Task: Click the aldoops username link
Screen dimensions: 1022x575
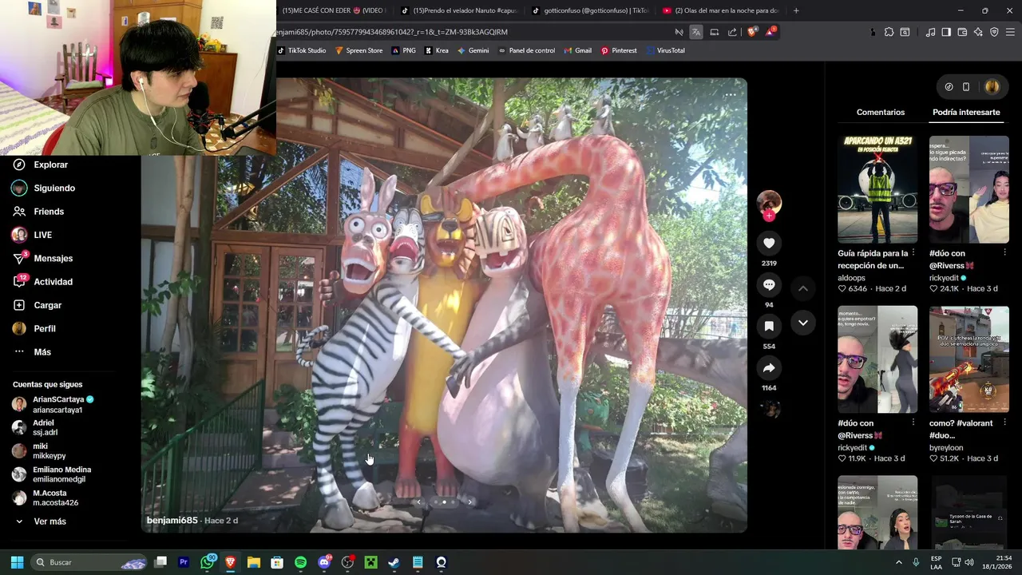Action: click(851, 278)
